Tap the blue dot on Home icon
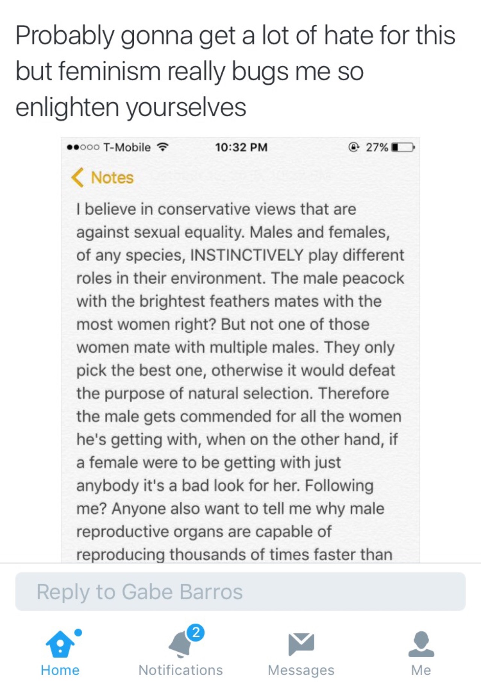 (78, 632)
